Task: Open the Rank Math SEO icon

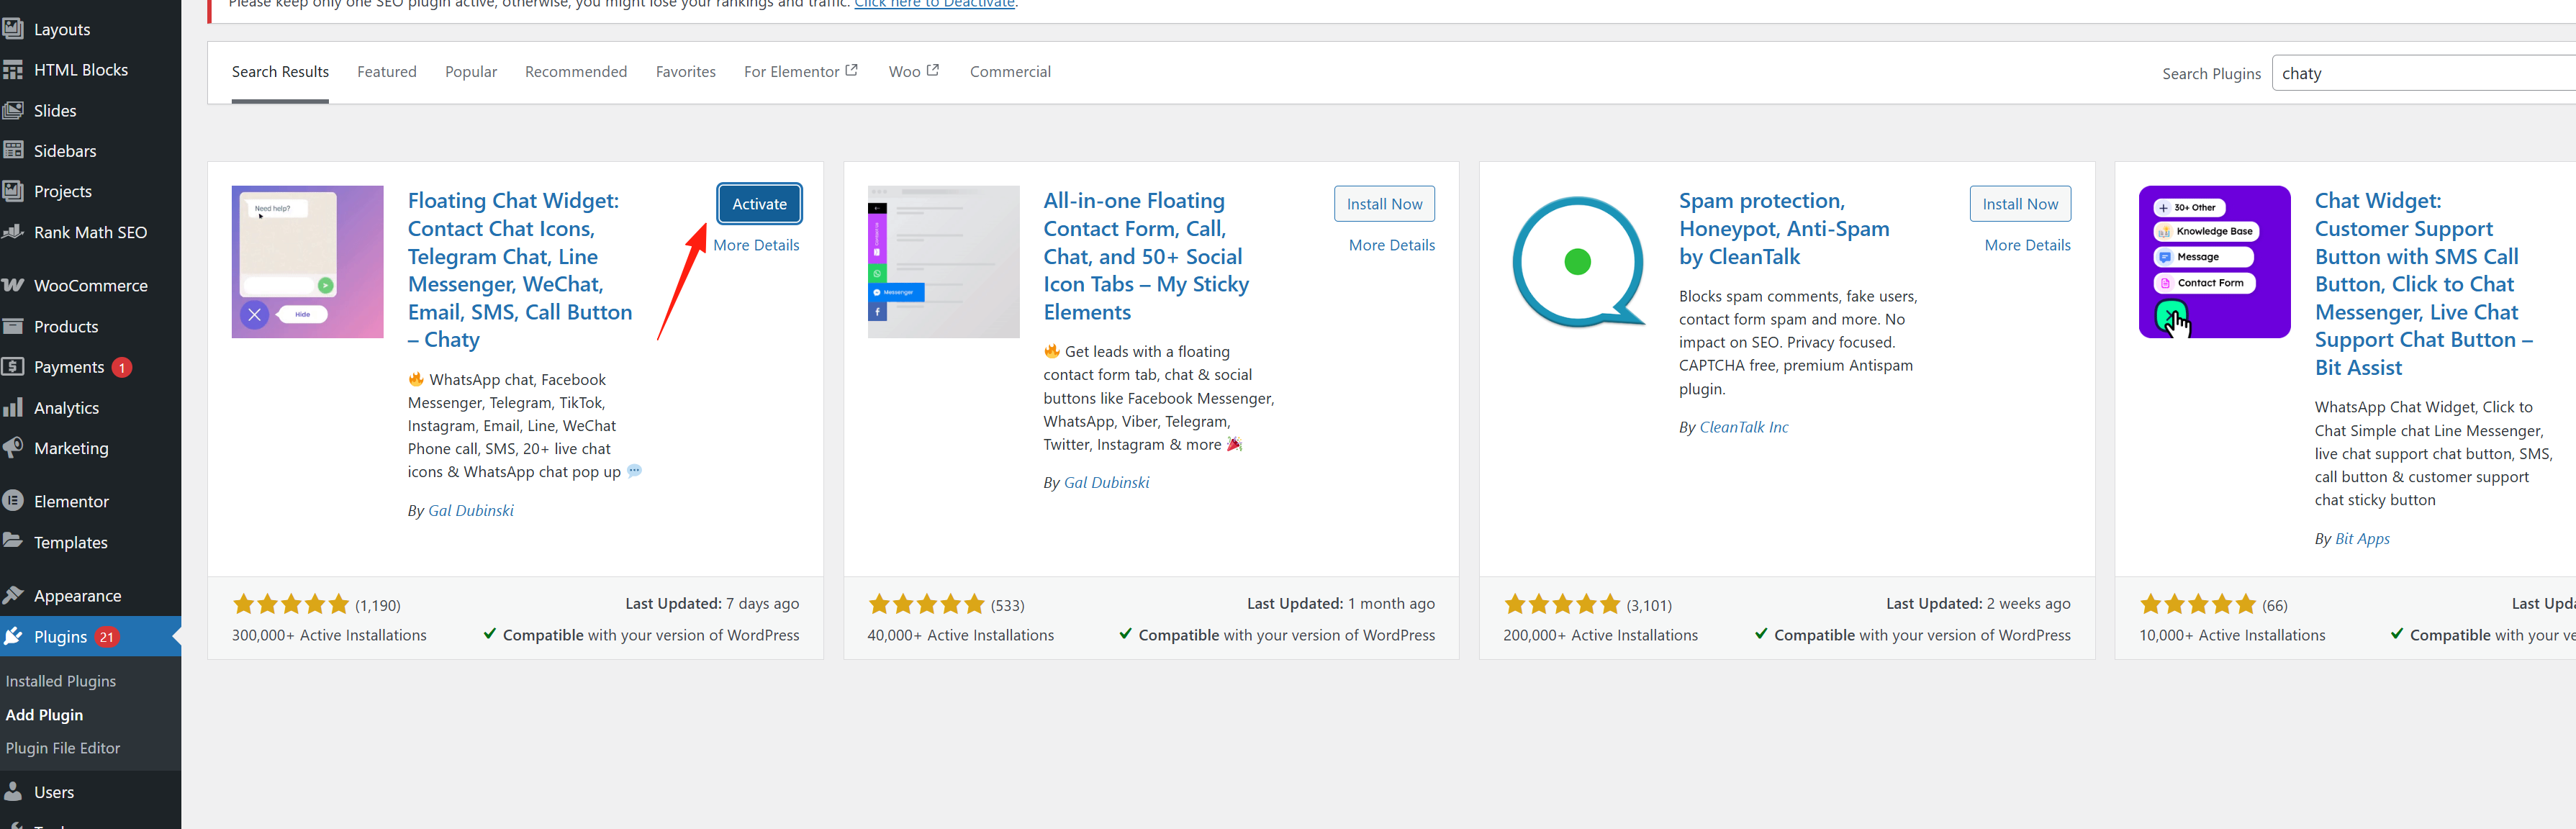Action: 13,232
